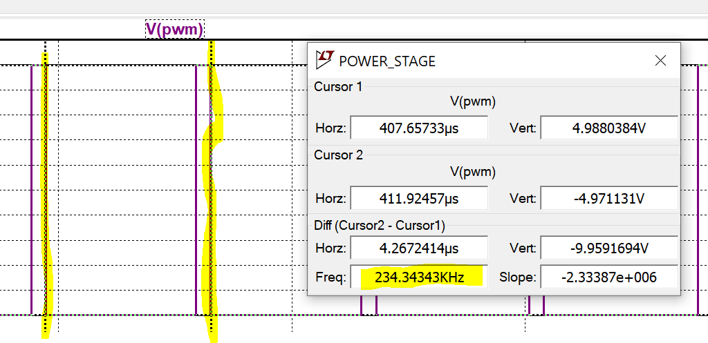This screenshot has width=708, height=343.
Task: Click the Freq field 234.34343KHz
Action: pos(419,277)
